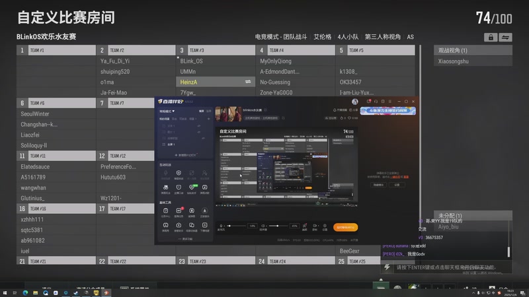Click the 未分配 (1) unassigned header
This screenshot has height=297, width=529.
pos(473,215)
